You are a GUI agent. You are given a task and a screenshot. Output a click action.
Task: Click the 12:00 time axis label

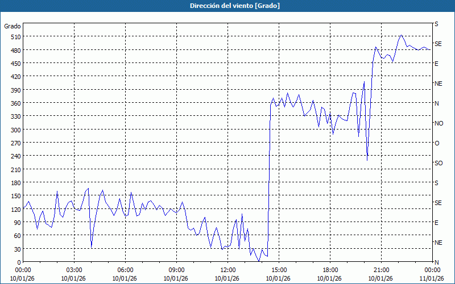pos(227,270)
